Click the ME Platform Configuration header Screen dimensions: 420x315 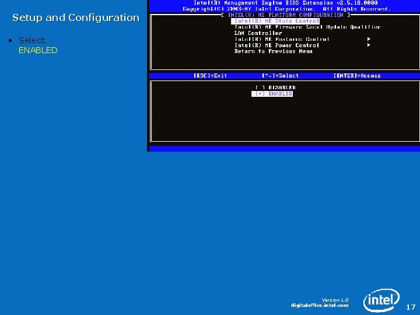(x=286, y=15)
